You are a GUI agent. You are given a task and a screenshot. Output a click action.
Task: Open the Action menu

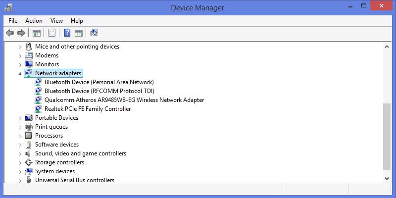pos(34,21)
